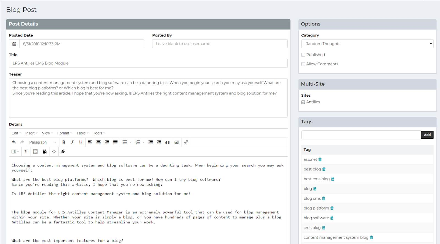Focus the new tag input field
The width and height of the screenshot is (440, 244).
click(x=361, y=135)
